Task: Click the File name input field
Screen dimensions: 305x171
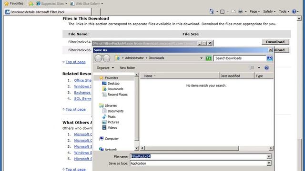Action: 198,156
